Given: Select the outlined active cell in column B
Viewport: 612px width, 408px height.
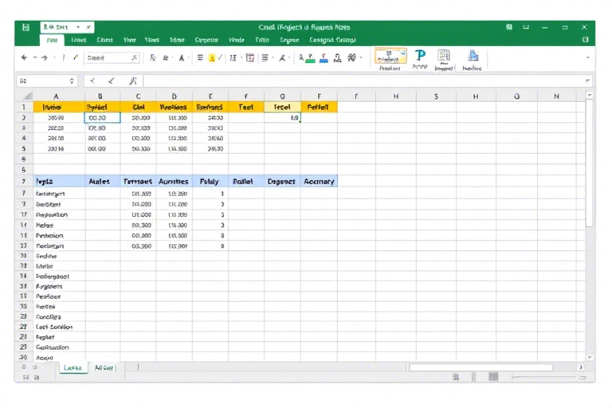Looking at the screenshot, I should pyautogui.click(x=102, y=117).
